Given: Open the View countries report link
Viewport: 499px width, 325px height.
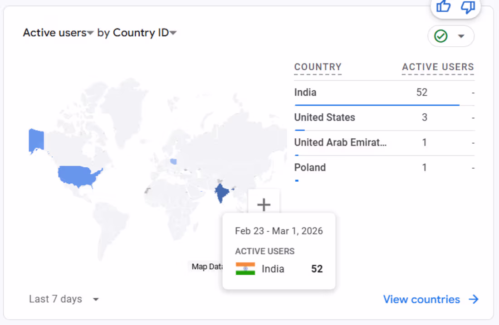Looking at the screenshot, I should tap(421, 299).
